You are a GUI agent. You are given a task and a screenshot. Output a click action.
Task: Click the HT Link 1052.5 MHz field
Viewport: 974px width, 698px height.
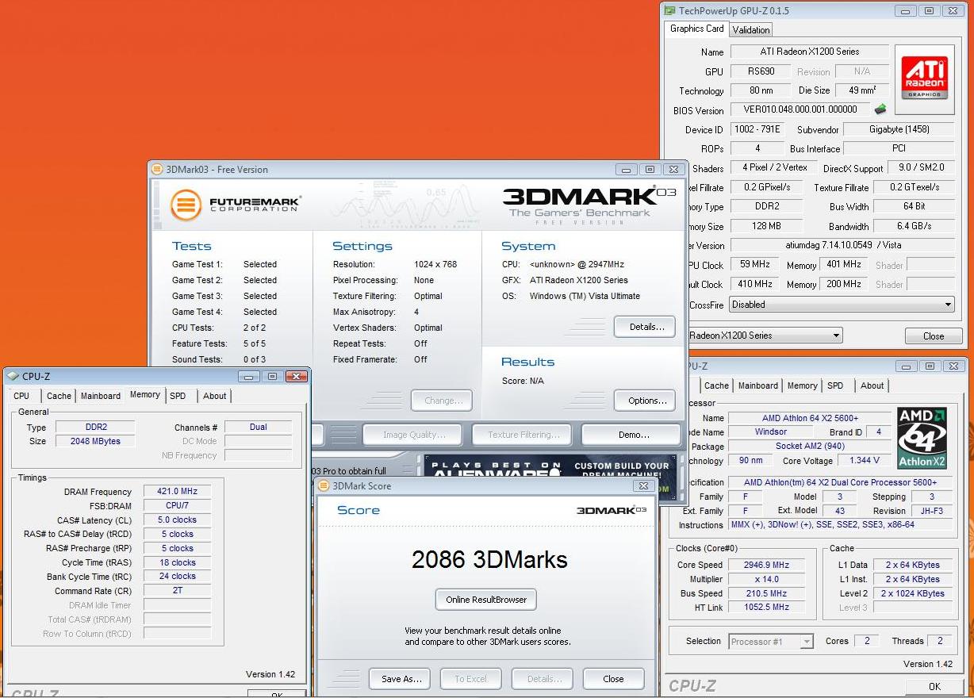coord(766,608)
